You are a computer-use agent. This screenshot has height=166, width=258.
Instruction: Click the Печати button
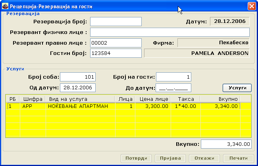tap(235, 158)
